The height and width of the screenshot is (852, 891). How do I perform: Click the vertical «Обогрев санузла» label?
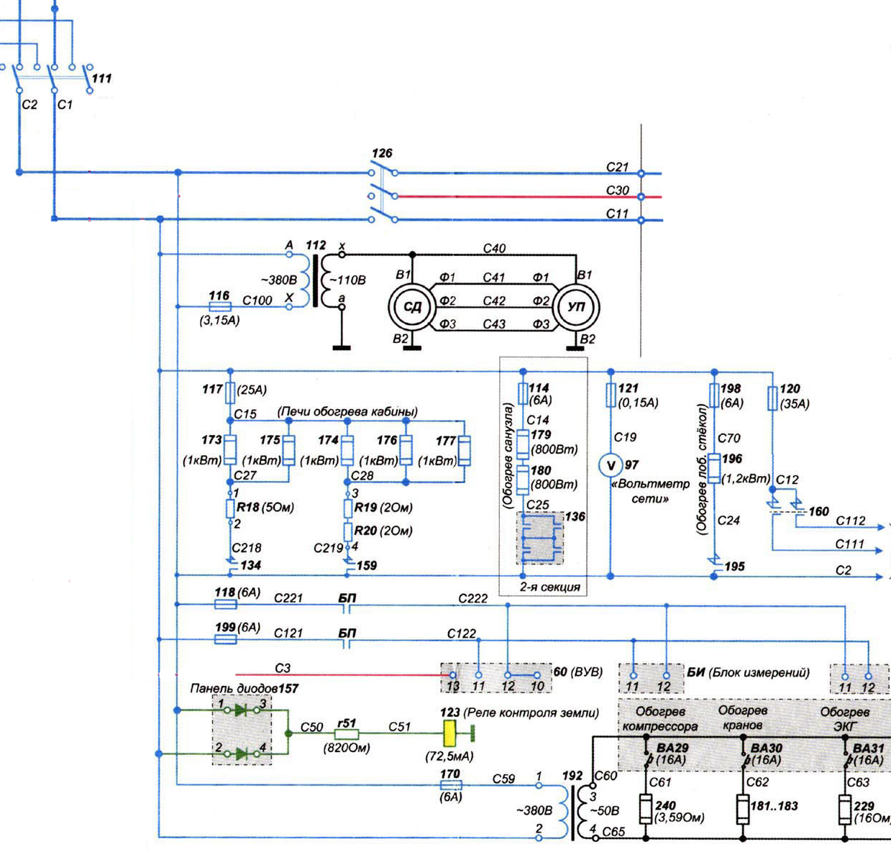click(x=508, y=456)
